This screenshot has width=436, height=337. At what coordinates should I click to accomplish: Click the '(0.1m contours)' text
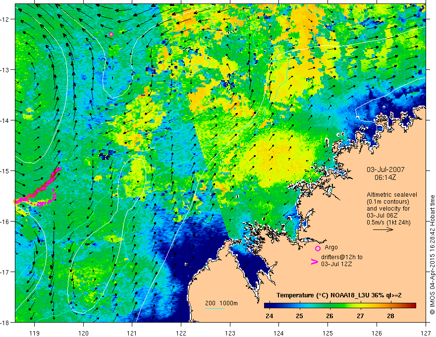(388, 202)
